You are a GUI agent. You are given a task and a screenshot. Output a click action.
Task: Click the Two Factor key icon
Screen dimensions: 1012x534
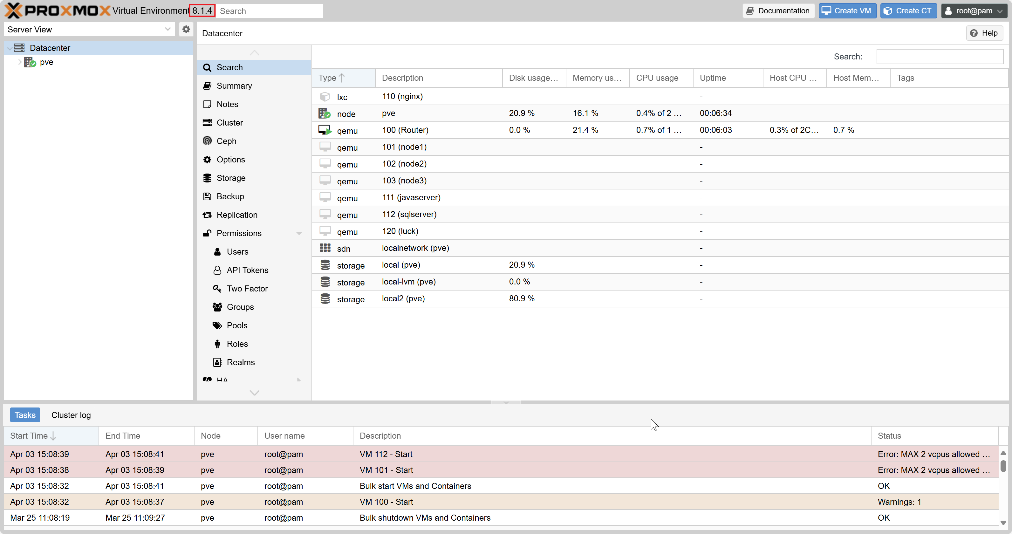click(x=217, y=288)
